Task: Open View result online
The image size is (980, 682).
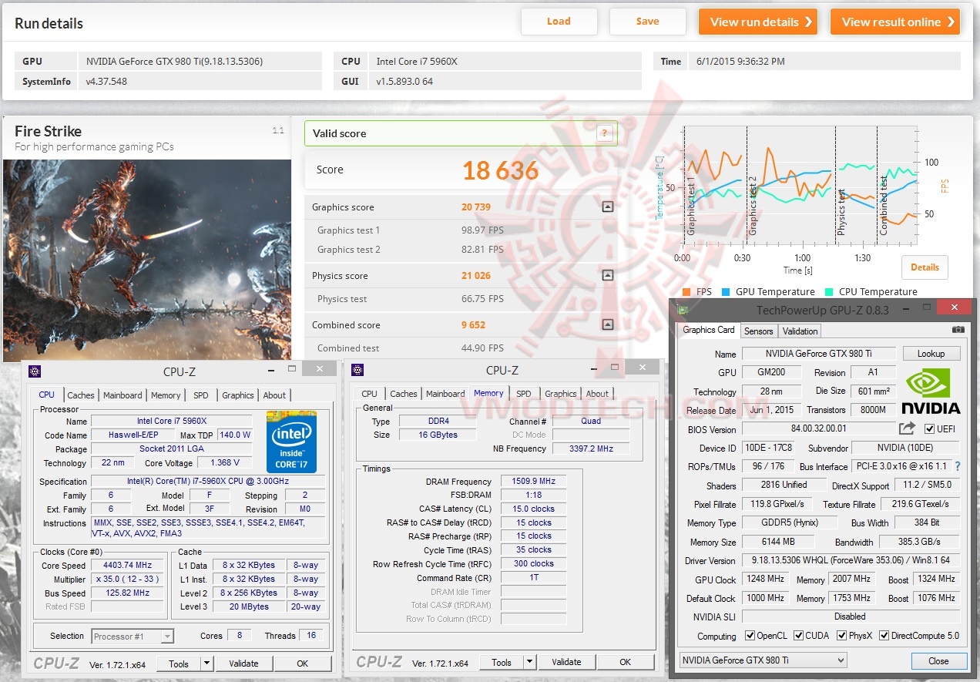Action: (895, 22)
